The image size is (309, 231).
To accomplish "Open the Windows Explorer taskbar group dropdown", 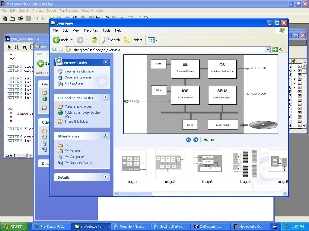I will (x=109, y=227).
